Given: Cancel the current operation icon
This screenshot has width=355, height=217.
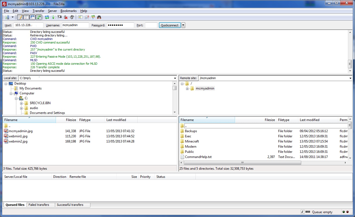Looking at the screenshot, I should pos(59,17).
